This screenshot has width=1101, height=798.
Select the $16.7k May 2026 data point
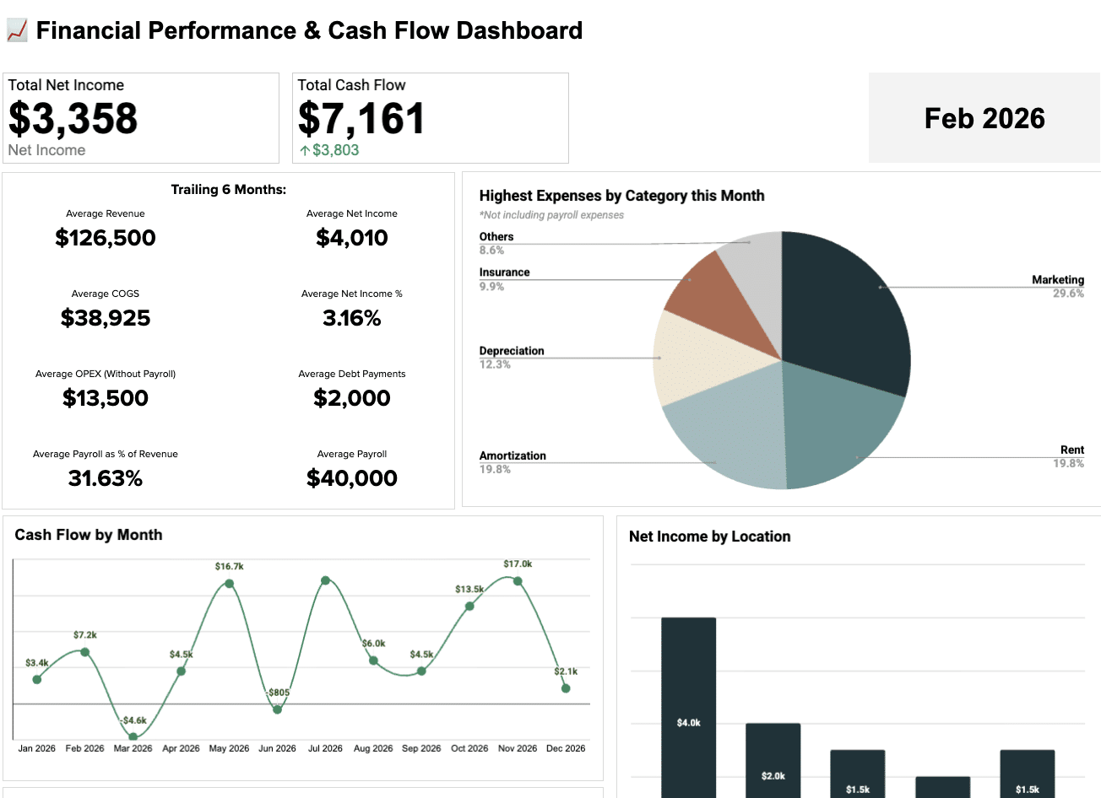click(229, 582)
